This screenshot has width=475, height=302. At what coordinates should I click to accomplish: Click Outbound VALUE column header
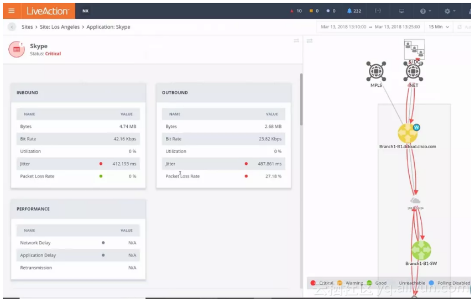272,114
